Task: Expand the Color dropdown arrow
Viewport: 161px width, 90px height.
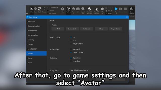Action: [x=102, y=13]
